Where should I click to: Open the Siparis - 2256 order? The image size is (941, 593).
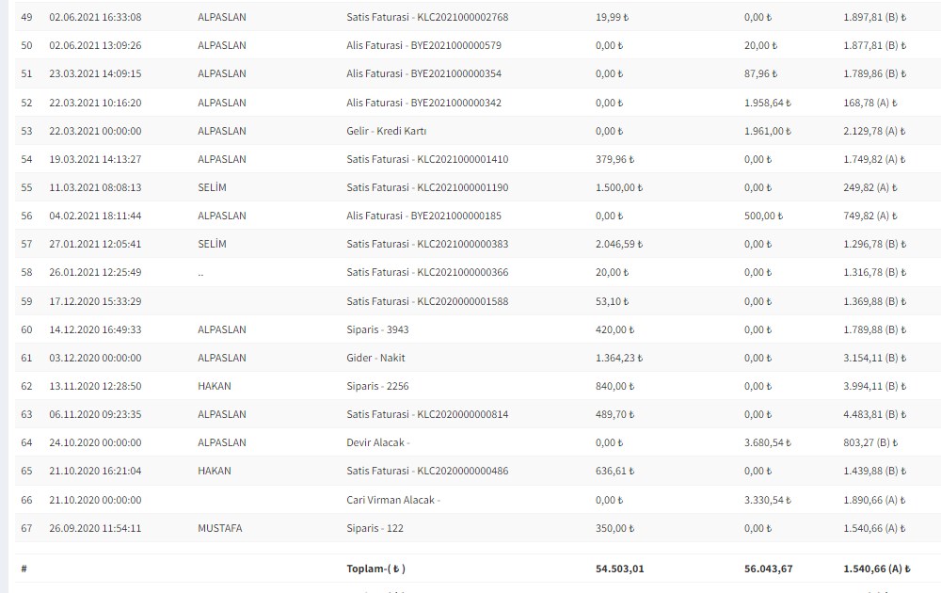[x=377, y=386]
